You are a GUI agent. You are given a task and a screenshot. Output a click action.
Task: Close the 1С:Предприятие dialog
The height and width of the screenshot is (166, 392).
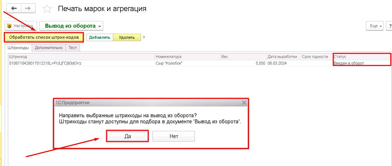pyautogui.click(x=244, y=102)
